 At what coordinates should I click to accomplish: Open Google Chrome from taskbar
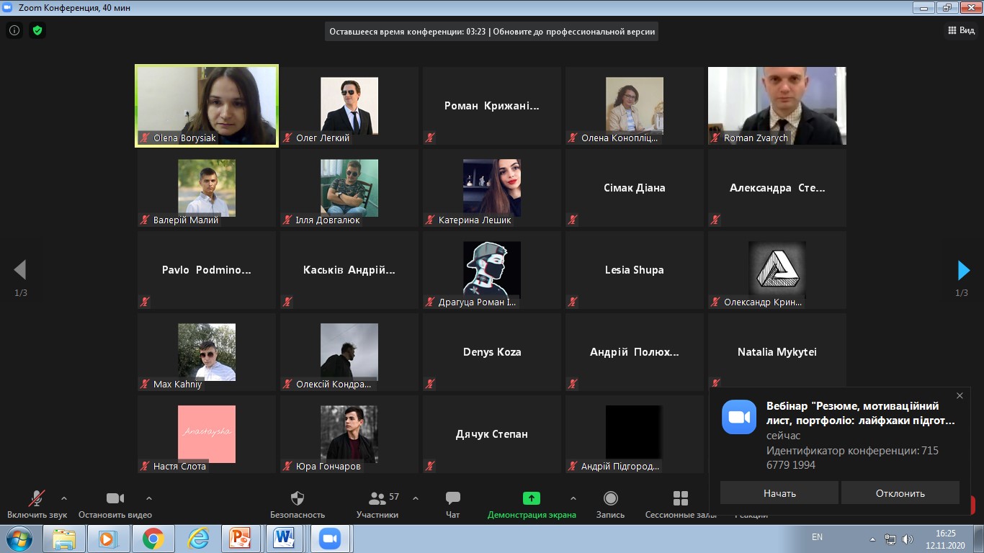tap(153, 539)
